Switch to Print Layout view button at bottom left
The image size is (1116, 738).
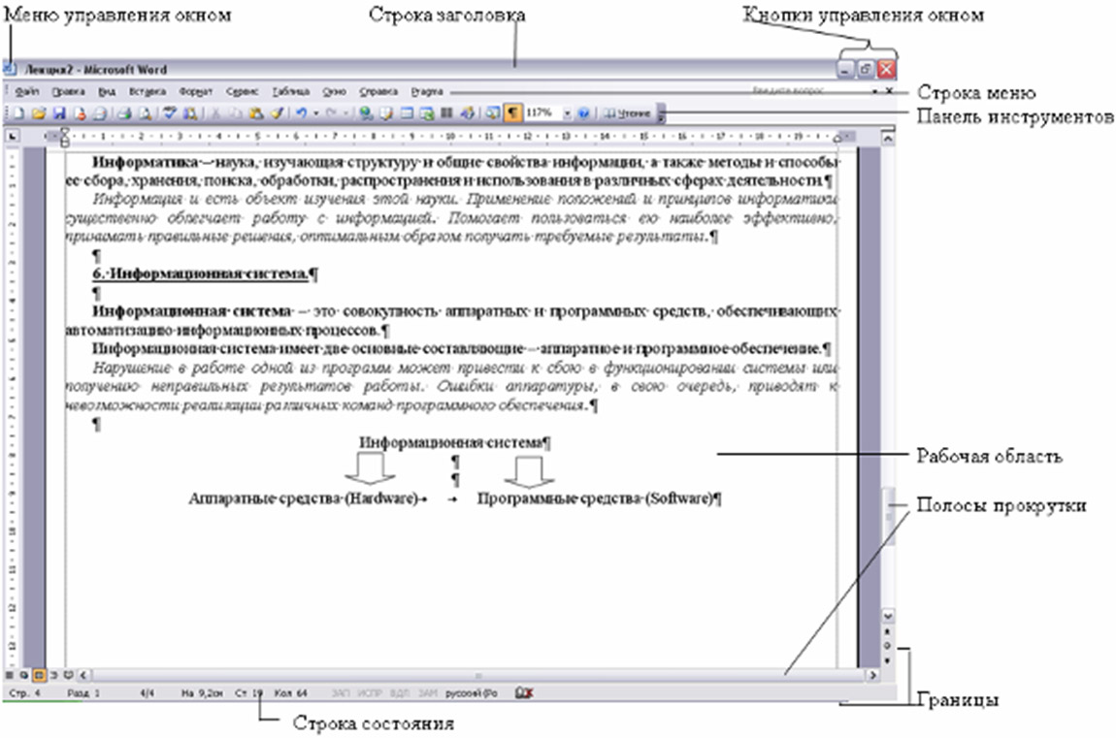pos(39,673)
